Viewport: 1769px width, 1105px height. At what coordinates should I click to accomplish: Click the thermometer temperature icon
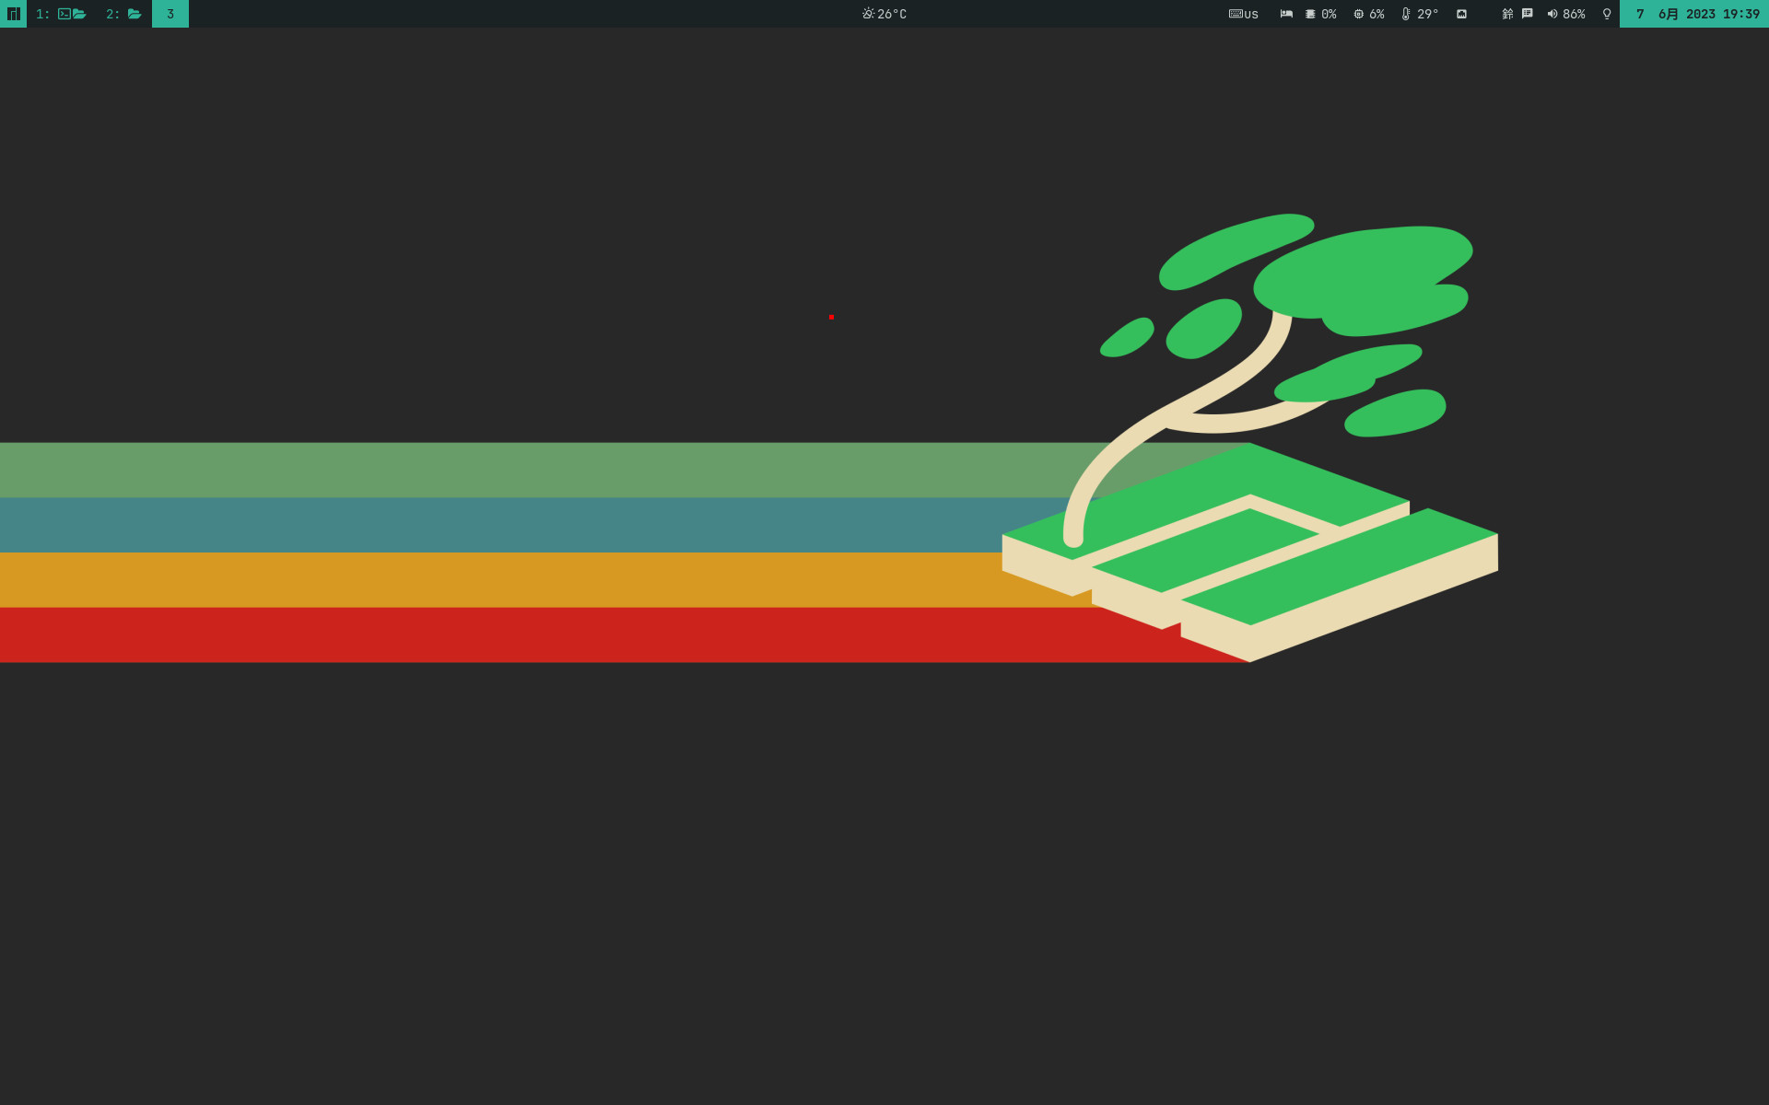point(1406,14)
